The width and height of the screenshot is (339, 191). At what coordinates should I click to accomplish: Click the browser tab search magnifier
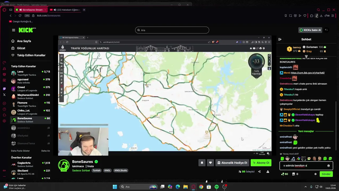click(318, 10)
